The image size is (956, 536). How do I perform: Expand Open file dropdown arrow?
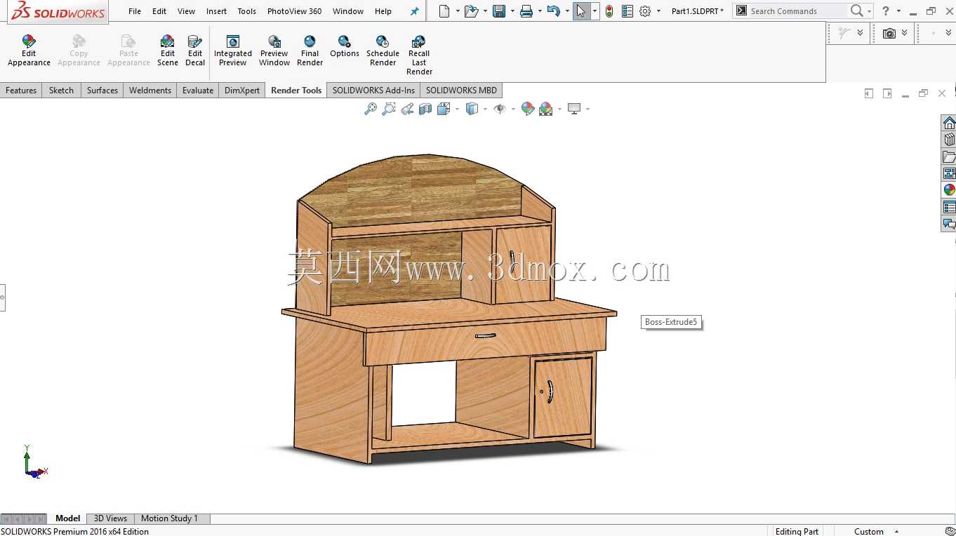click(485, 11)
